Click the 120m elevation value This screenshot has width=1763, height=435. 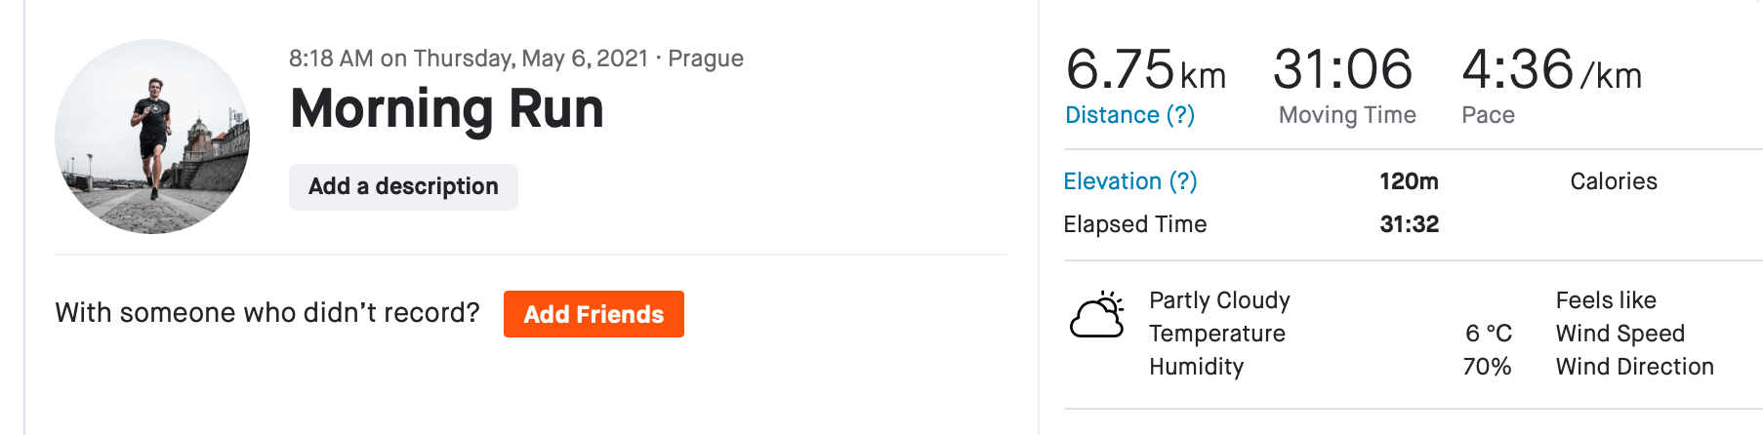point(1409,181)
